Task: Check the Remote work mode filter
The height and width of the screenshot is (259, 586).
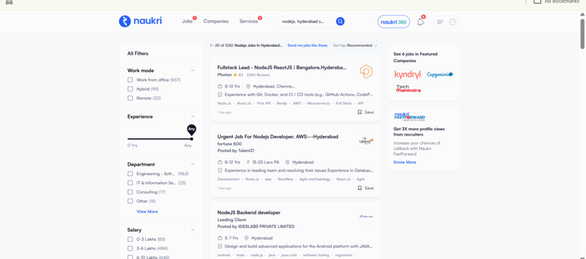Action: pos(130,98)
